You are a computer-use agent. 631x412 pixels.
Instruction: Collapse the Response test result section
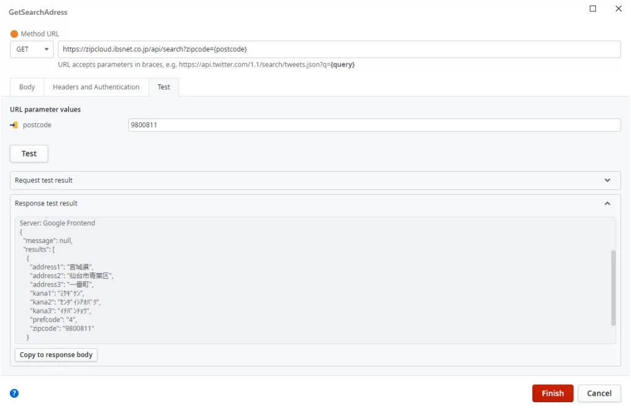pos(315,204)
